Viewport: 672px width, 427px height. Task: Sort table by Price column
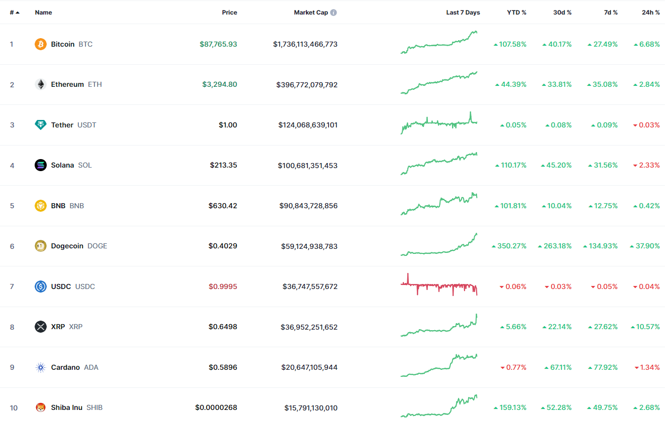tap(230, 13)
